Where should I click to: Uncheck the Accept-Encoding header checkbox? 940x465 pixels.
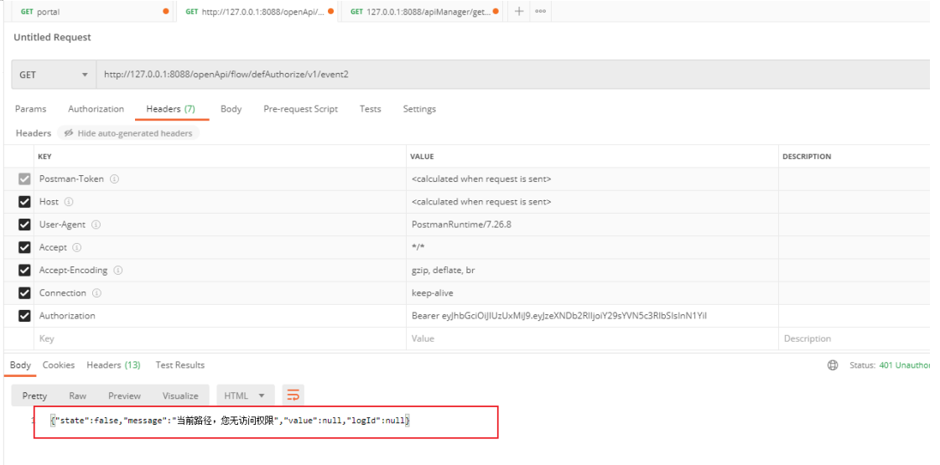[x=24, y=271]
